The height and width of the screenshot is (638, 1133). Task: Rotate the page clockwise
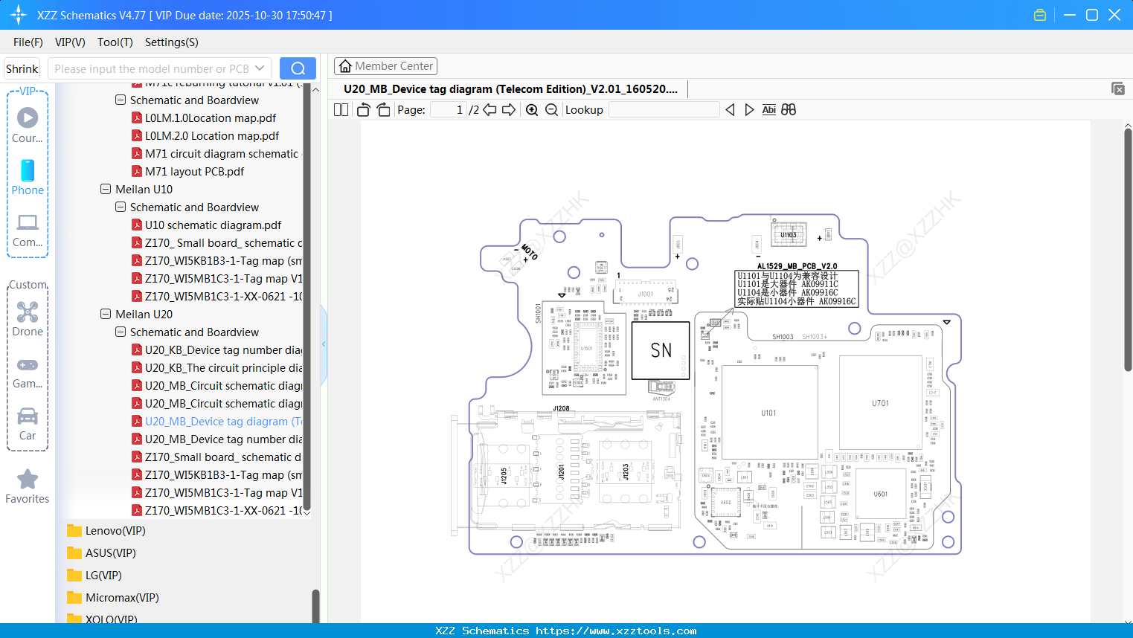(382, 109)
